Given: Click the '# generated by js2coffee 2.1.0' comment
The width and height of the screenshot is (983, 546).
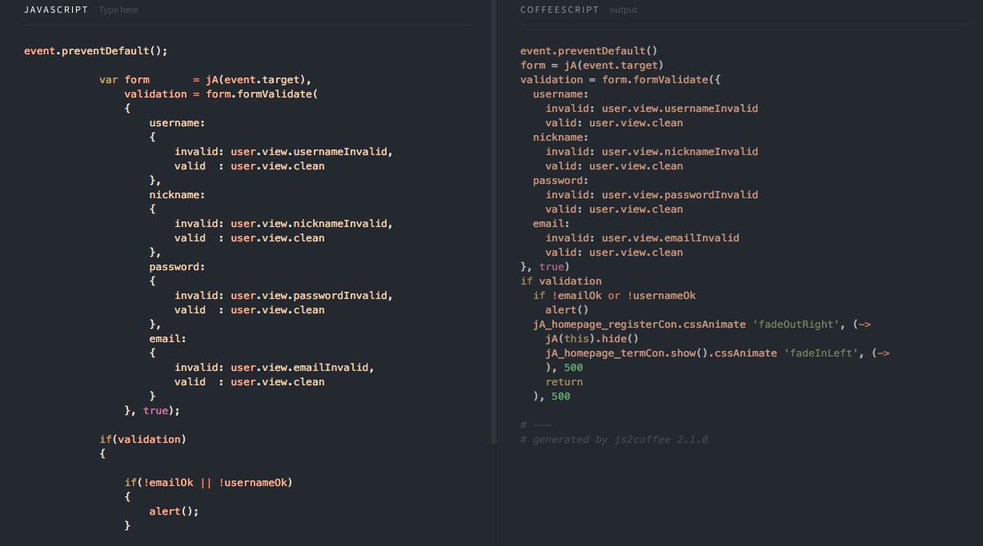Looking at the screenshot, I should pos(614,440).
